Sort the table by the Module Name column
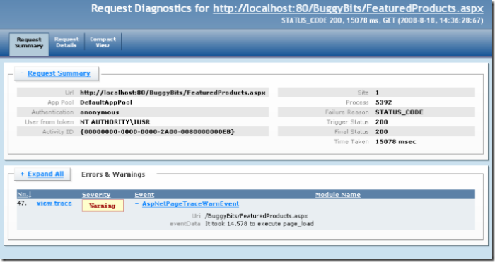The width and height of the screenshot is (495, 262). click(338, 195)
